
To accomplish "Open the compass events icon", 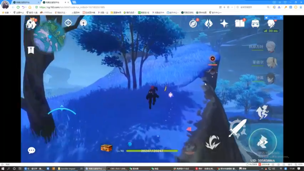I will tap(193, 24).
